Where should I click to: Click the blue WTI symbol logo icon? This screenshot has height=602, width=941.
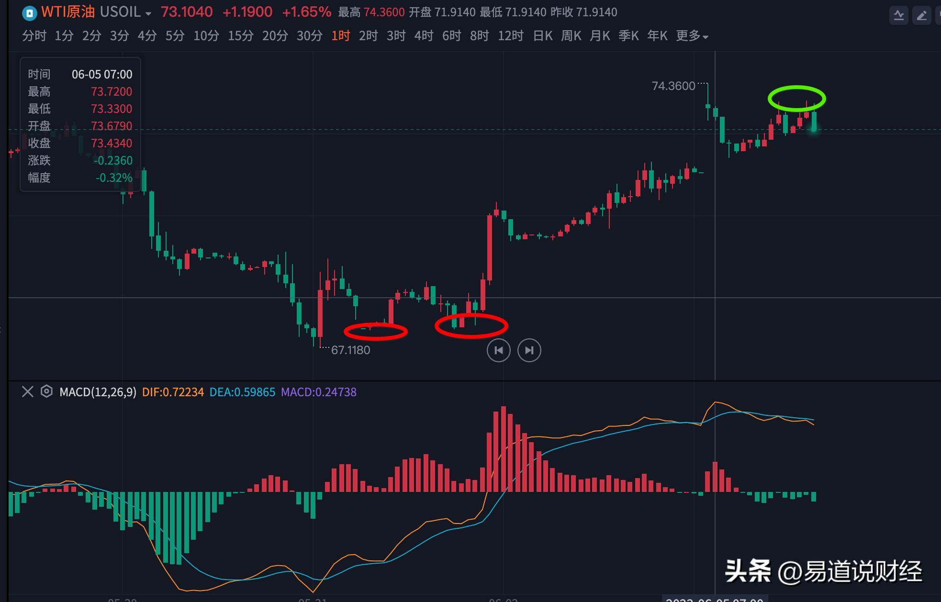30,13
